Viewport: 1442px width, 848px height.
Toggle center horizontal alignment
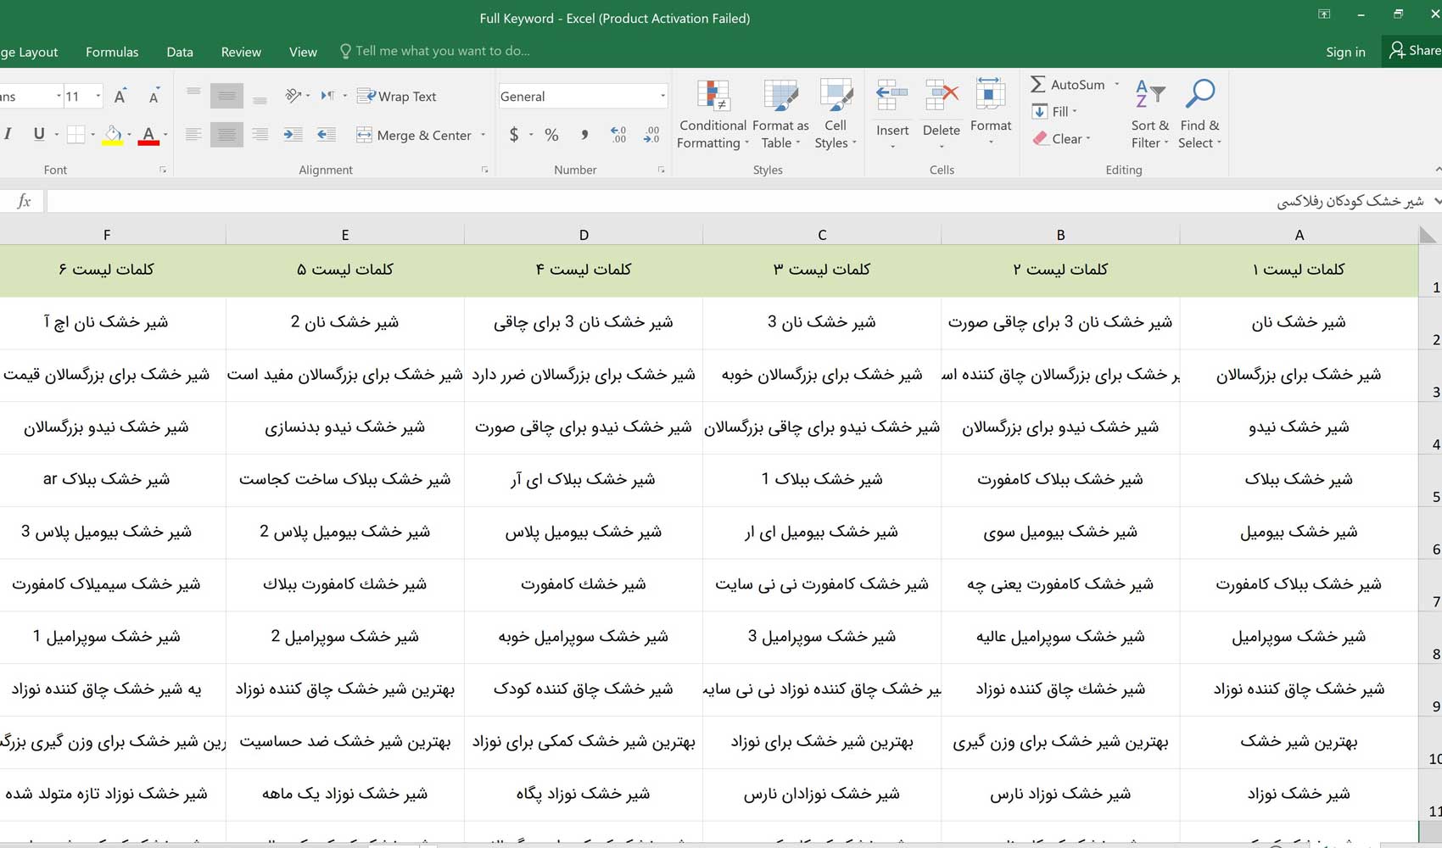(226, 134)
